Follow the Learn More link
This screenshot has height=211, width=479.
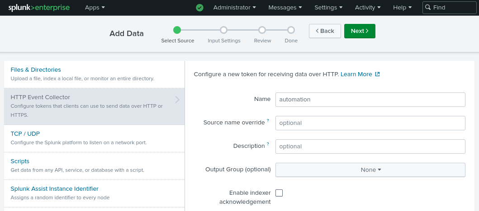360,74
